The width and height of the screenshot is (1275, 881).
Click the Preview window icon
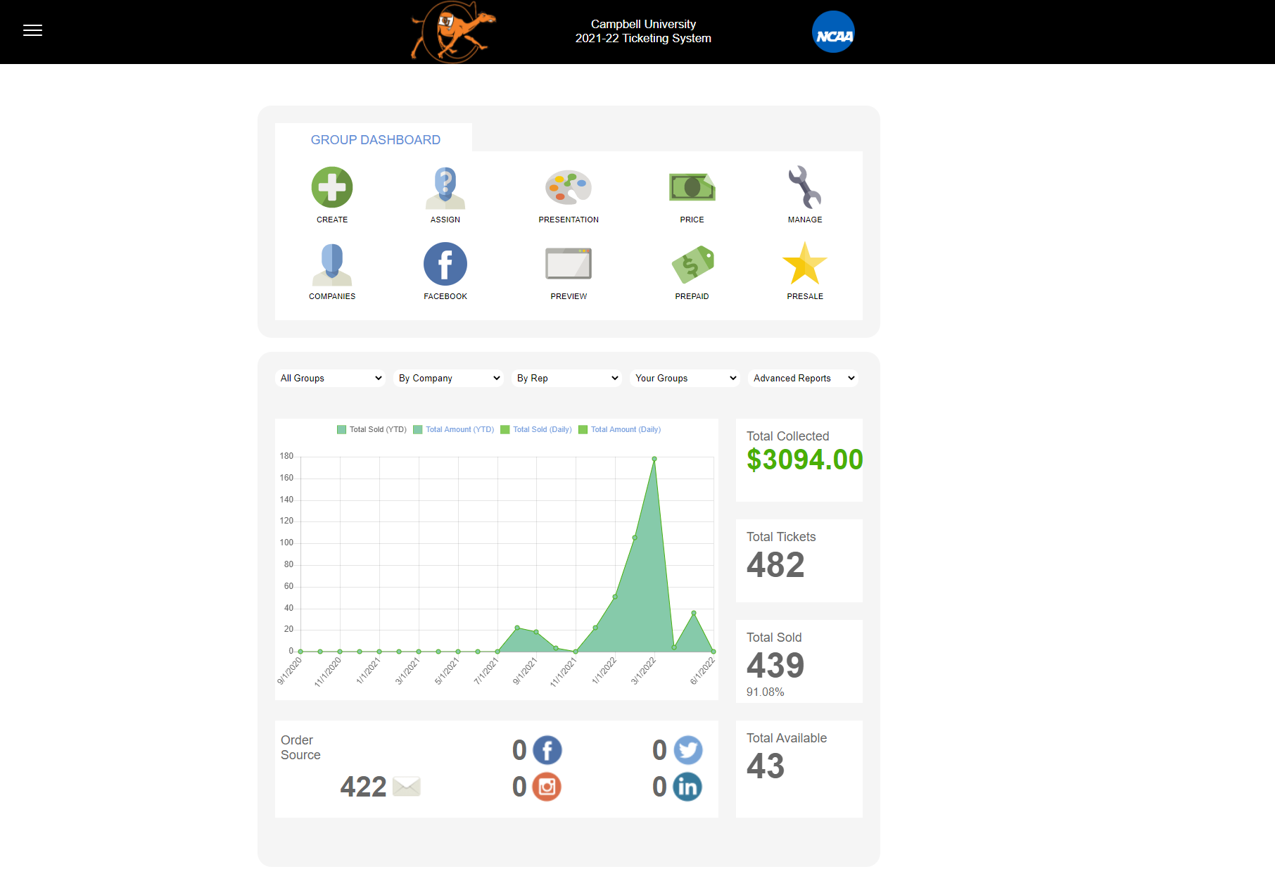coord(568,264)
